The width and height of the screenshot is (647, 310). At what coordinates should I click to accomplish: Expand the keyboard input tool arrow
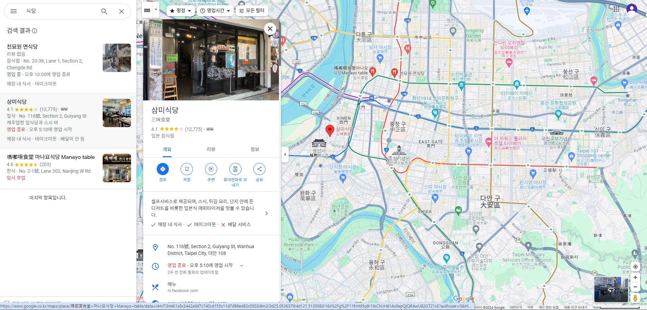point(156,10)
